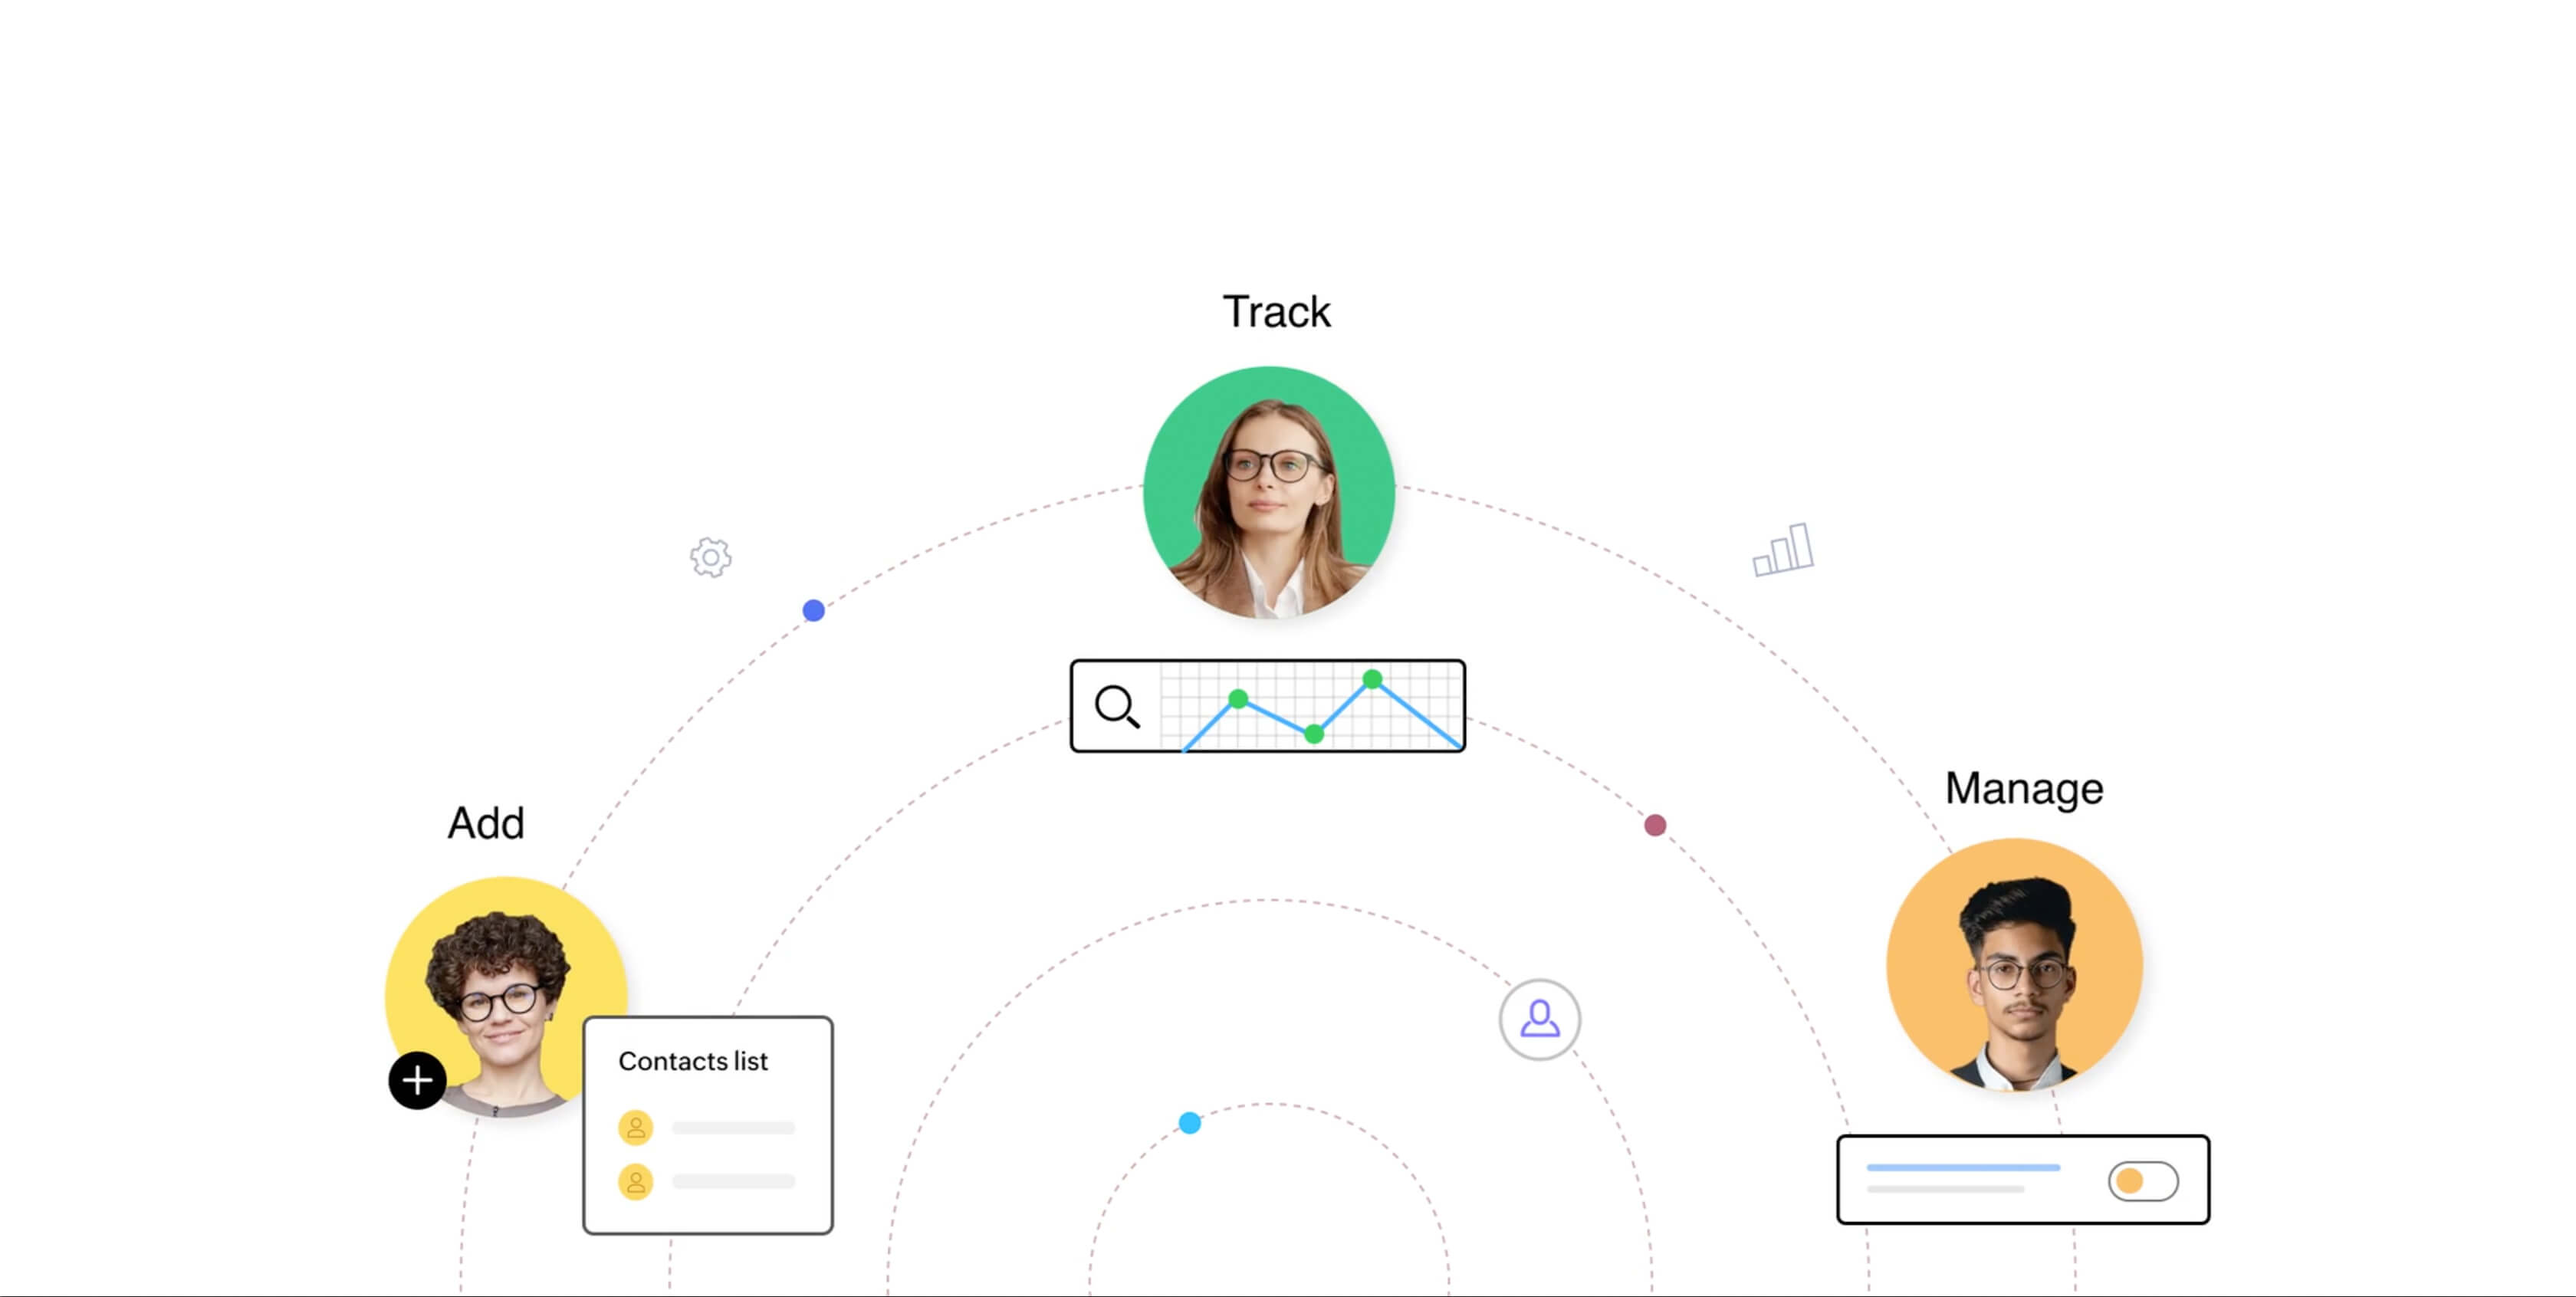The image size is (2576, 1297).
Task: Click the light blue dot on inner arc
Action: click(x=1189, y=1123)
